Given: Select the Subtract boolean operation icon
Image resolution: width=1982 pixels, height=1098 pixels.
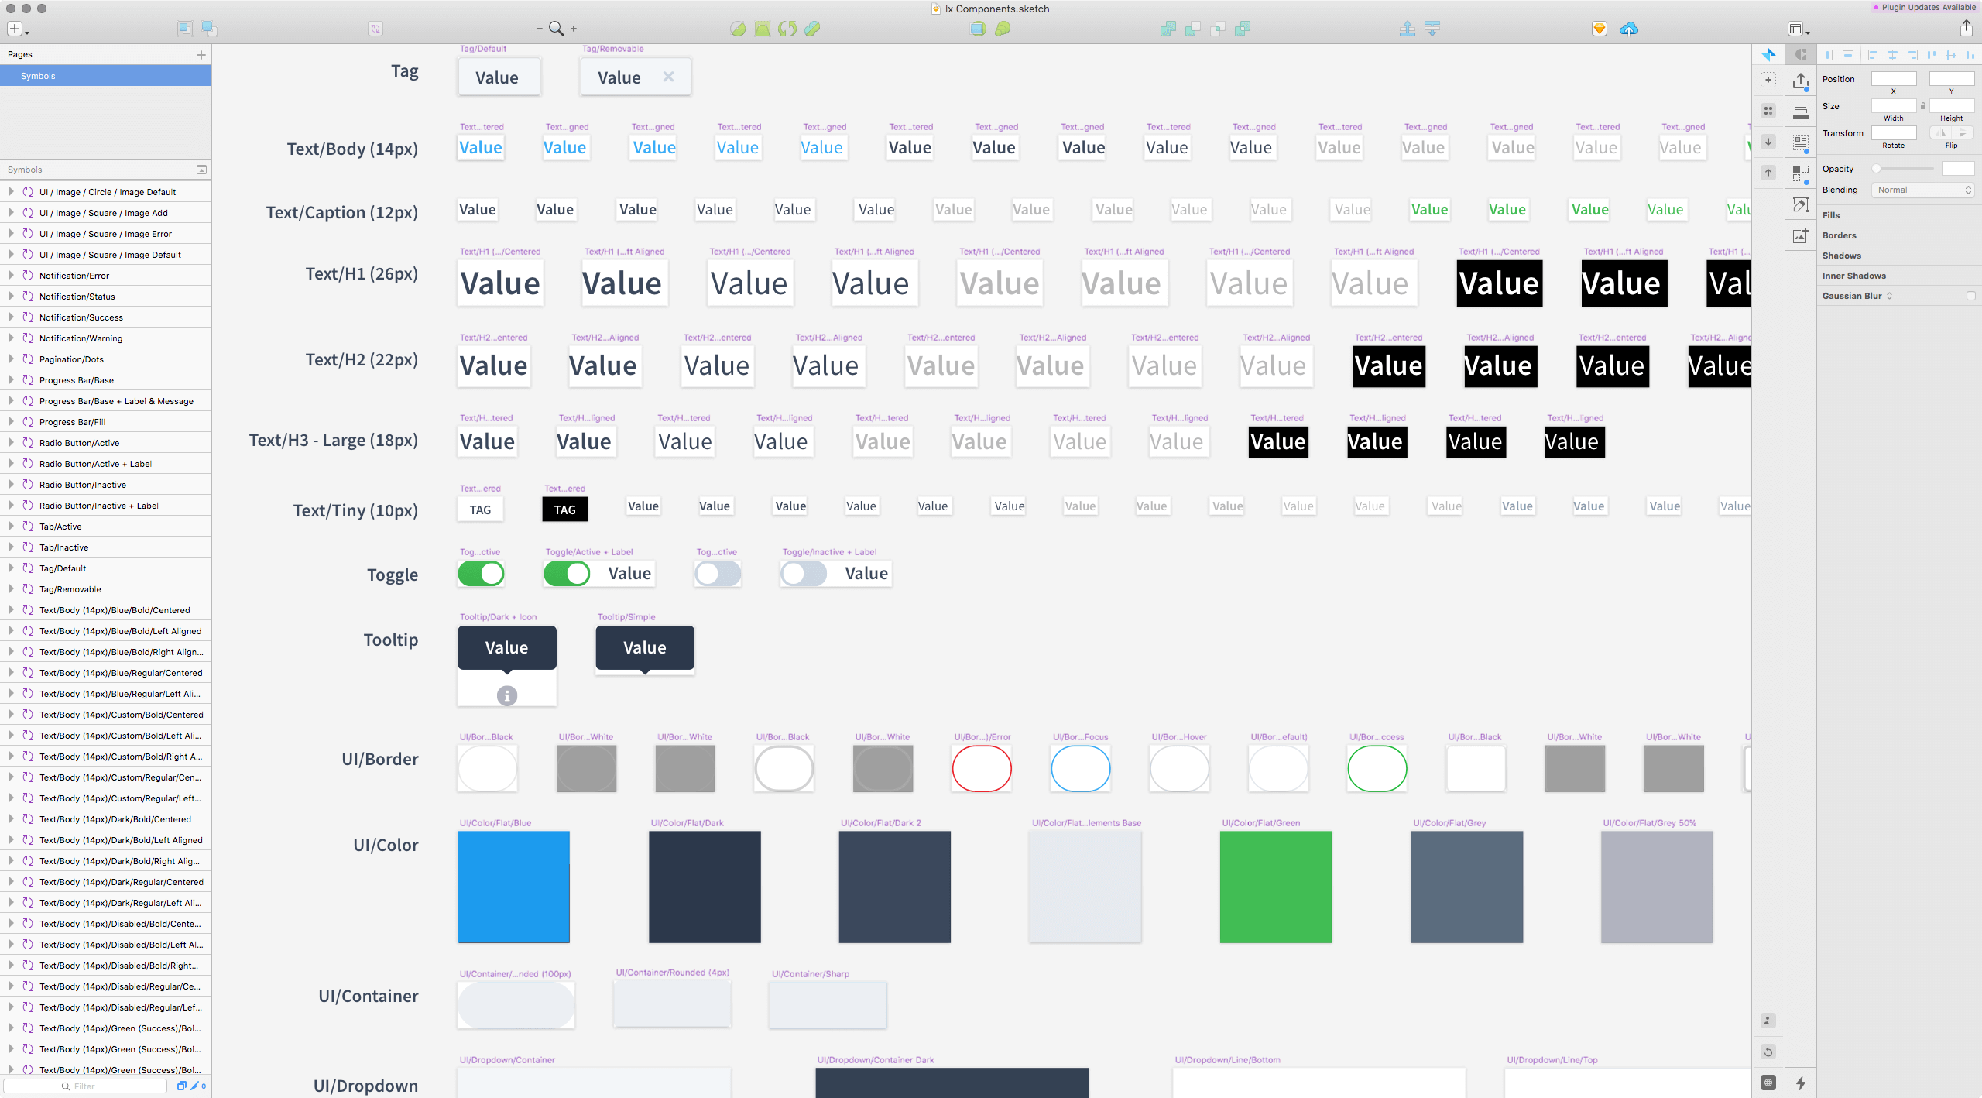Looking at the screenshot, I should 1193,29.
